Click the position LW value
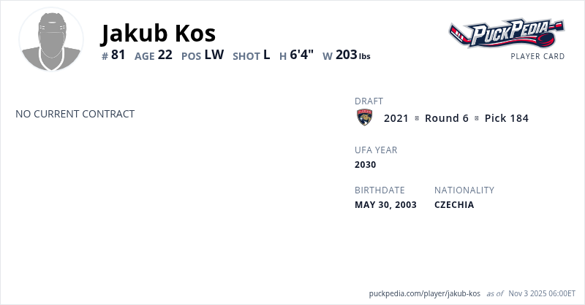This screenshot has width=585, height=305. (x=214, y=55)
